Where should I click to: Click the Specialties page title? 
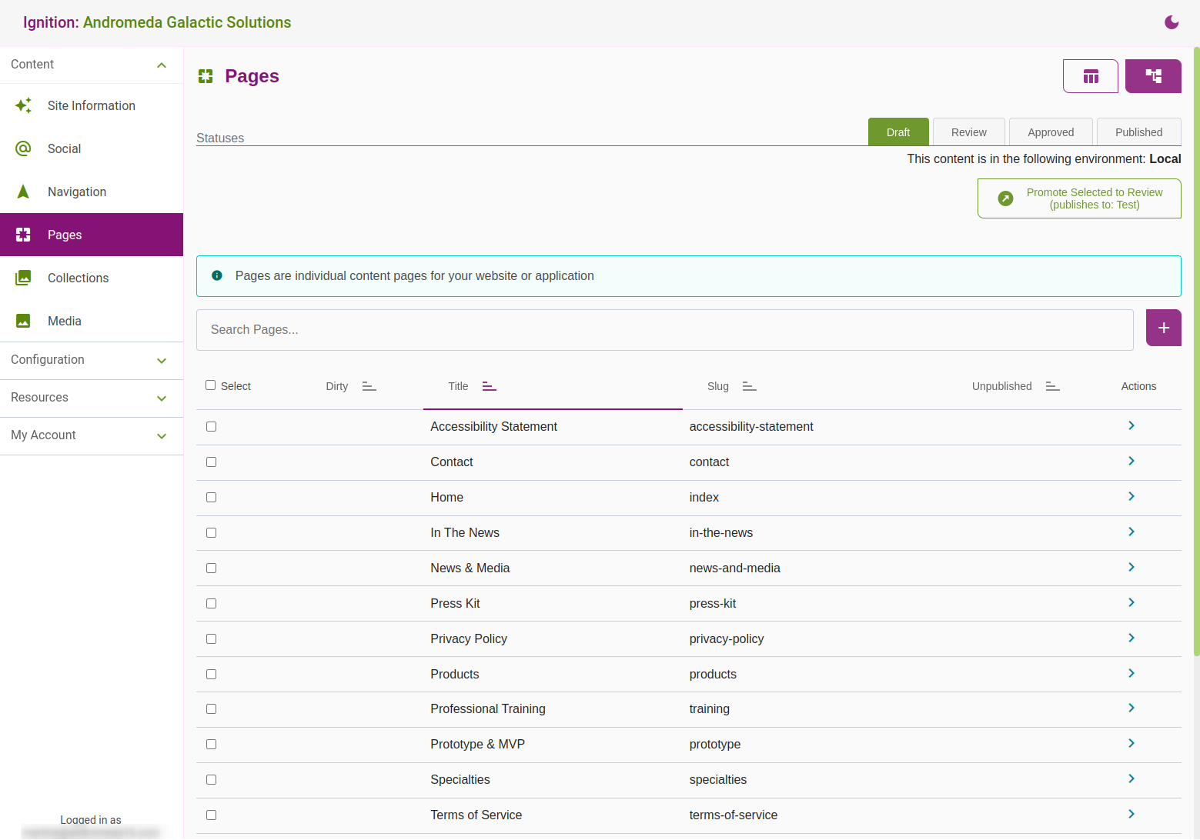(x=460, y=779)
